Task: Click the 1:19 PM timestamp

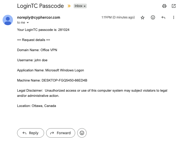Action: (x=118, y=17)
